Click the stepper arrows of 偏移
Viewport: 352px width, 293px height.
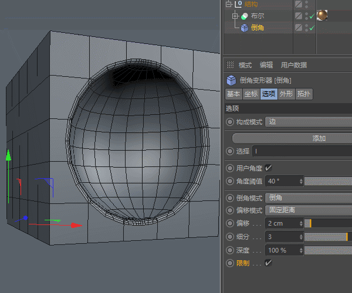coord(302,223)
